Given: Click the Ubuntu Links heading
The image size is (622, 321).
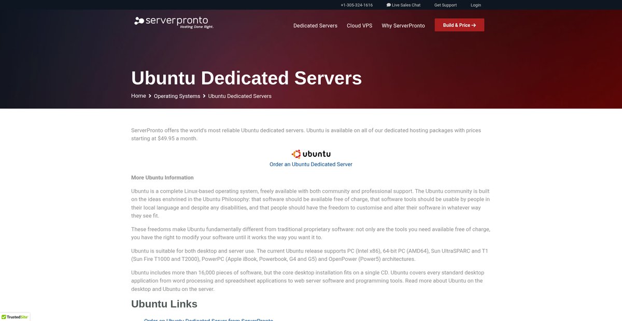Looking at the screenshot, I should (164, 304).
